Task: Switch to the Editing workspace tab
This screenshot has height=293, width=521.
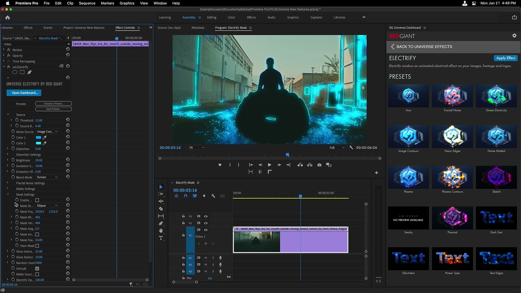Action: pyautogui.click(x=211, y=17)
